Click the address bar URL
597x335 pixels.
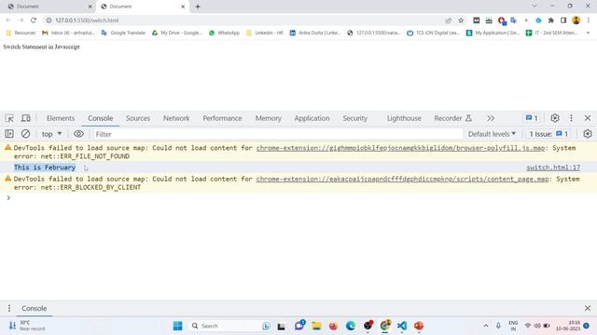[x=87, y=20]
